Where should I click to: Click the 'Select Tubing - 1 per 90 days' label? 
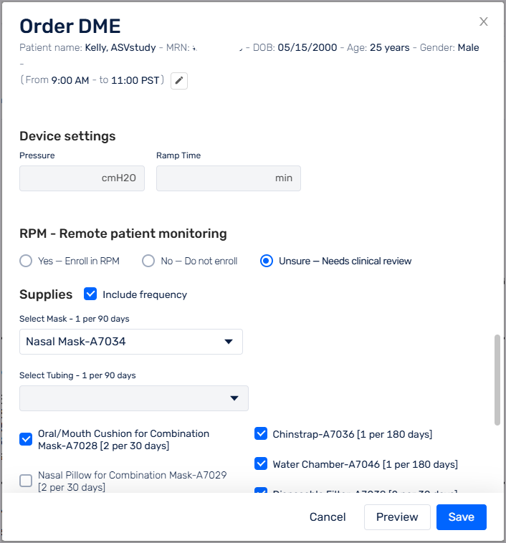tap(77, 375)
